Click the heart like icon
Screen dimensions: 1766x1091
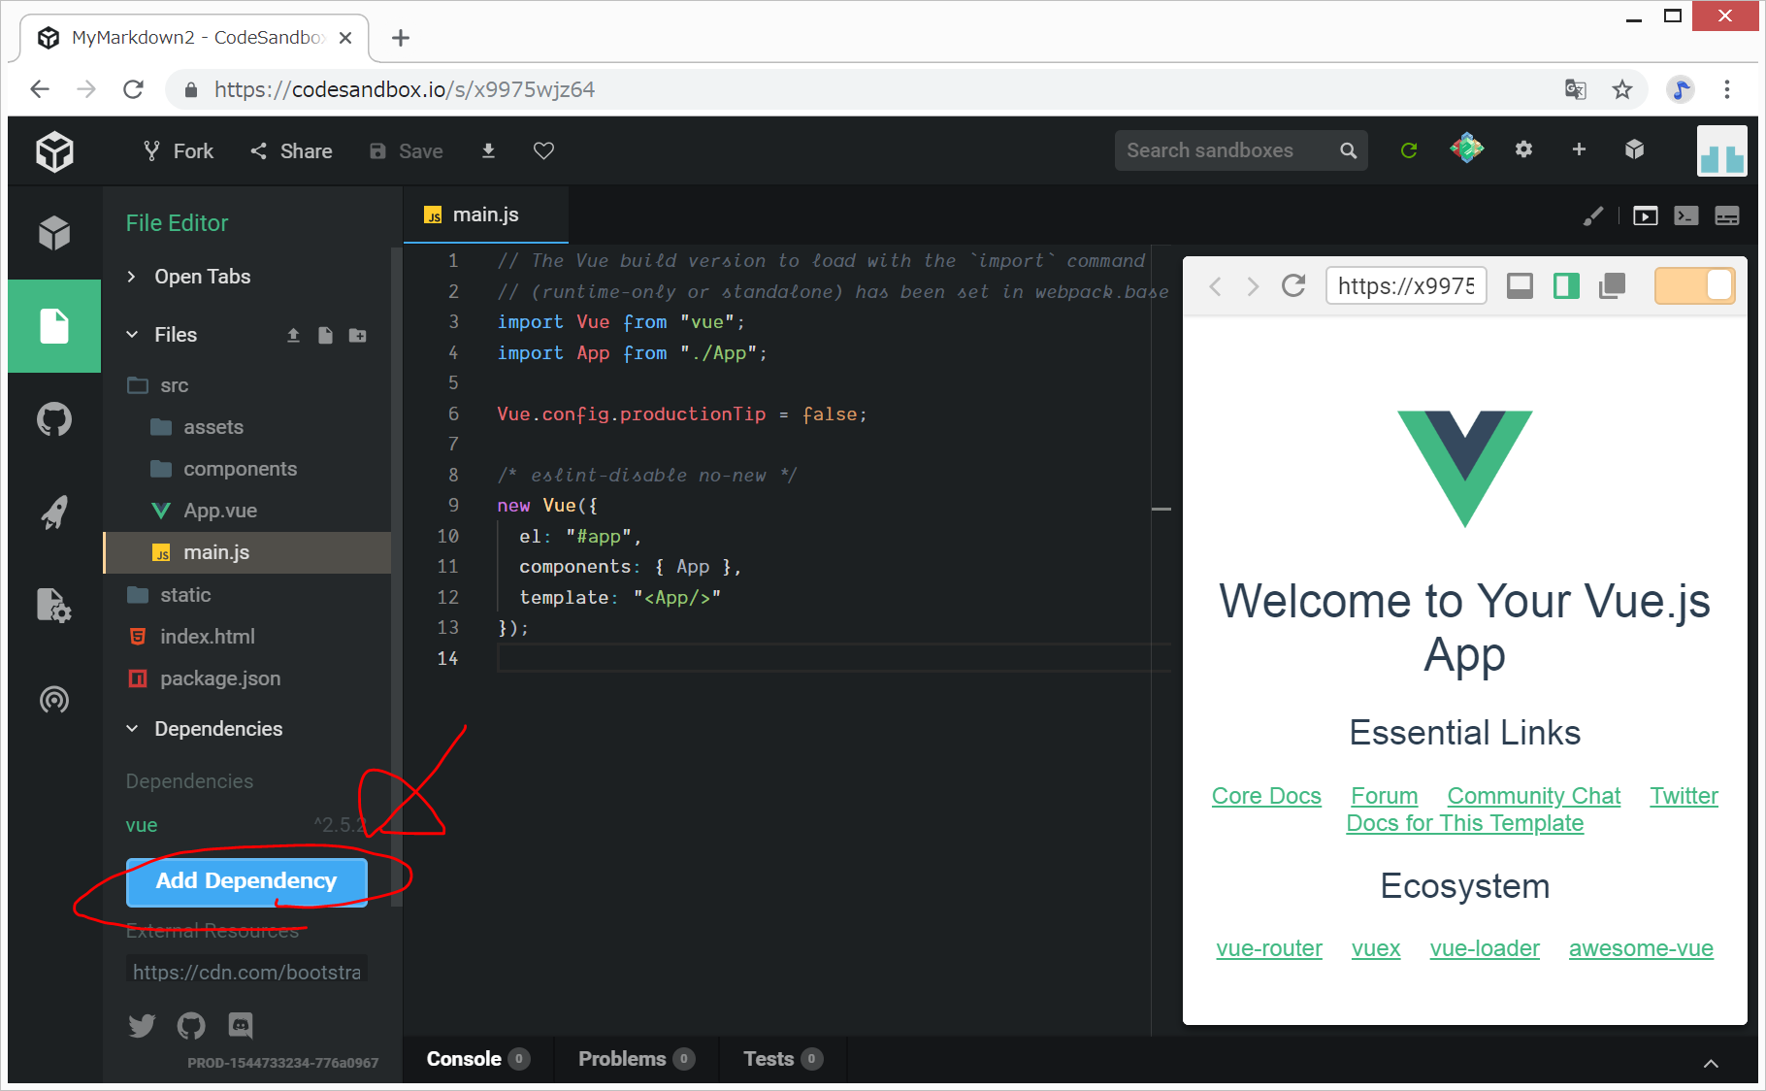pos(543,150)
